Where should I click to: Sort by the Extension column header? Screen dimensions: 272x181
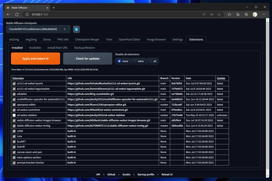(x=18, y=78)
